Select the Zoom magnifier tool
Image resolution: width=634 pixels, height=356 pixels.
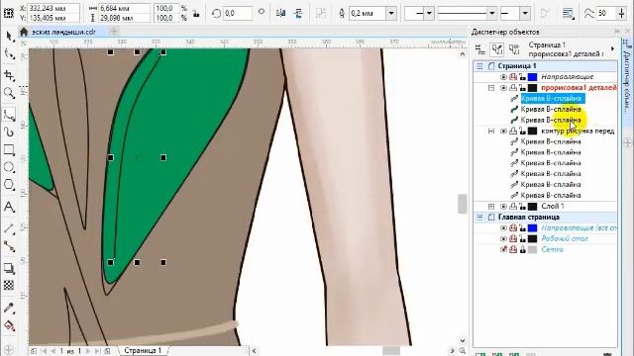(9, 93)
